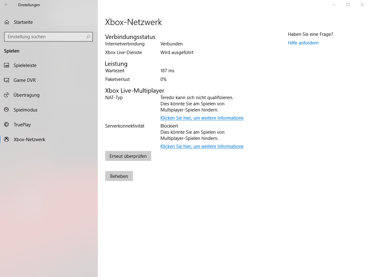Click the Verbindungsstatus section heading
Screen dimensions: 369x277
[130, 37]
